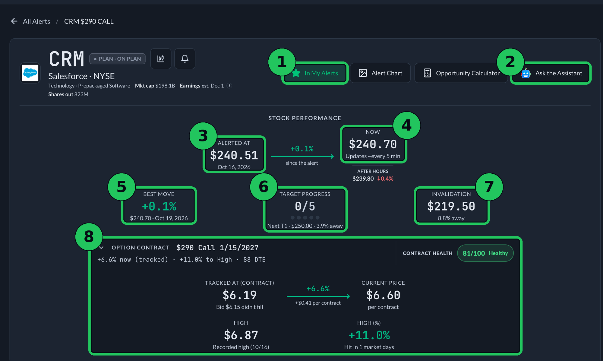Screen dimensions: 603x361
Task: Click the $290 Call 1/15/2027 contract title
Action: 217,248
